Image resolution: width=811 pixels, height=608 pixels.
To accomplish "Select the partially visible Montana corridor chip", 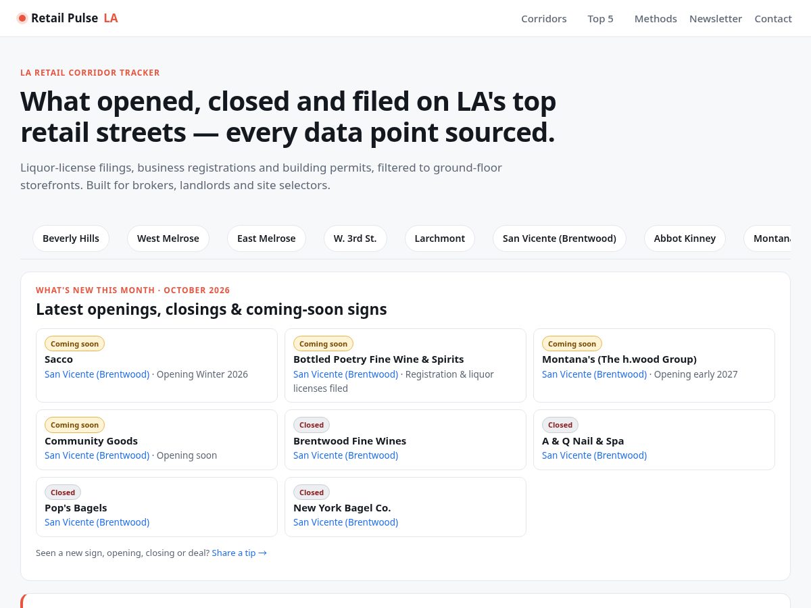I will click(x=768, y=238).
